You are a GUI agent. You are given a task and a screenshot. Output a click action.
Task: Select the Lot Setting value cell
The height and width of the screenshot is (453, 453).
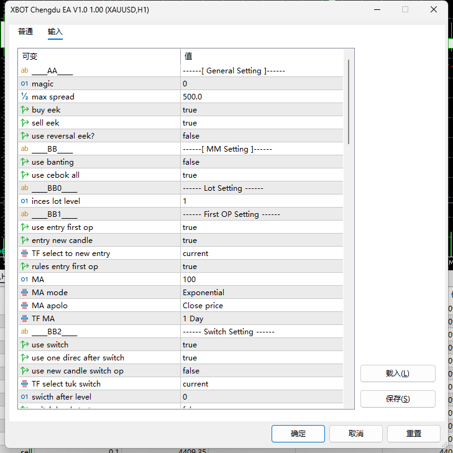coord(262,188)
